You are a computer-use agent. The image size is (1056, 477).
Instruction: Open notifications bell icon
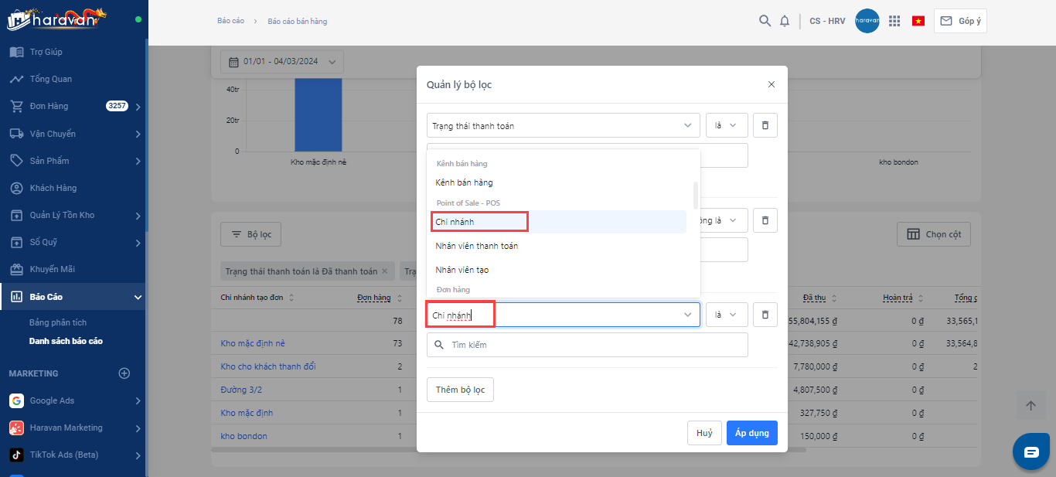tap(785, 21)
